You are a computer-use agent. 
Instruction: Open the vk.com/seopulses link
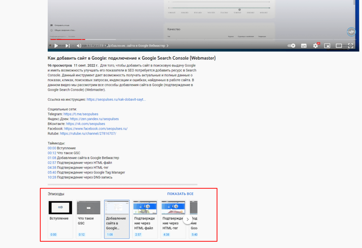pyautogui.click(x=86, y=124)
